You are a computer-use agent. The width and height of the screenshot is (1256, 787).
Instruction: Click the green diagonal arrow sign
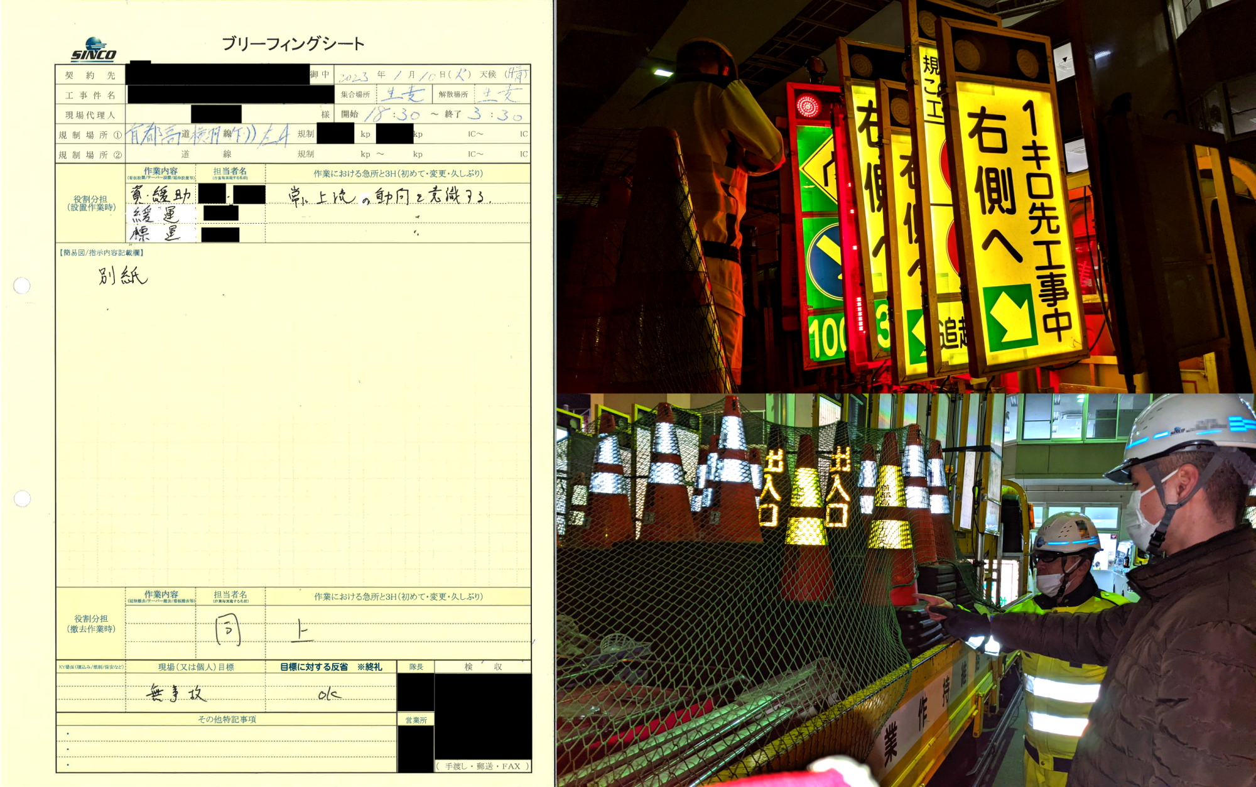click(x=1010, y=318)
